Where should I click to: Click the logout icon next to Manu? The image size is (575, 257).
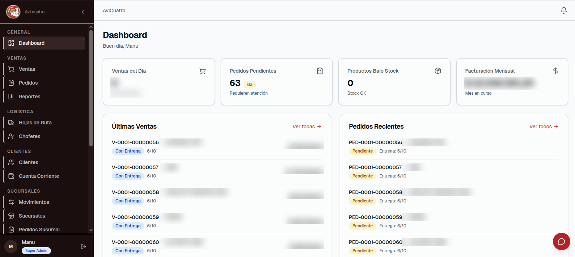84,247
